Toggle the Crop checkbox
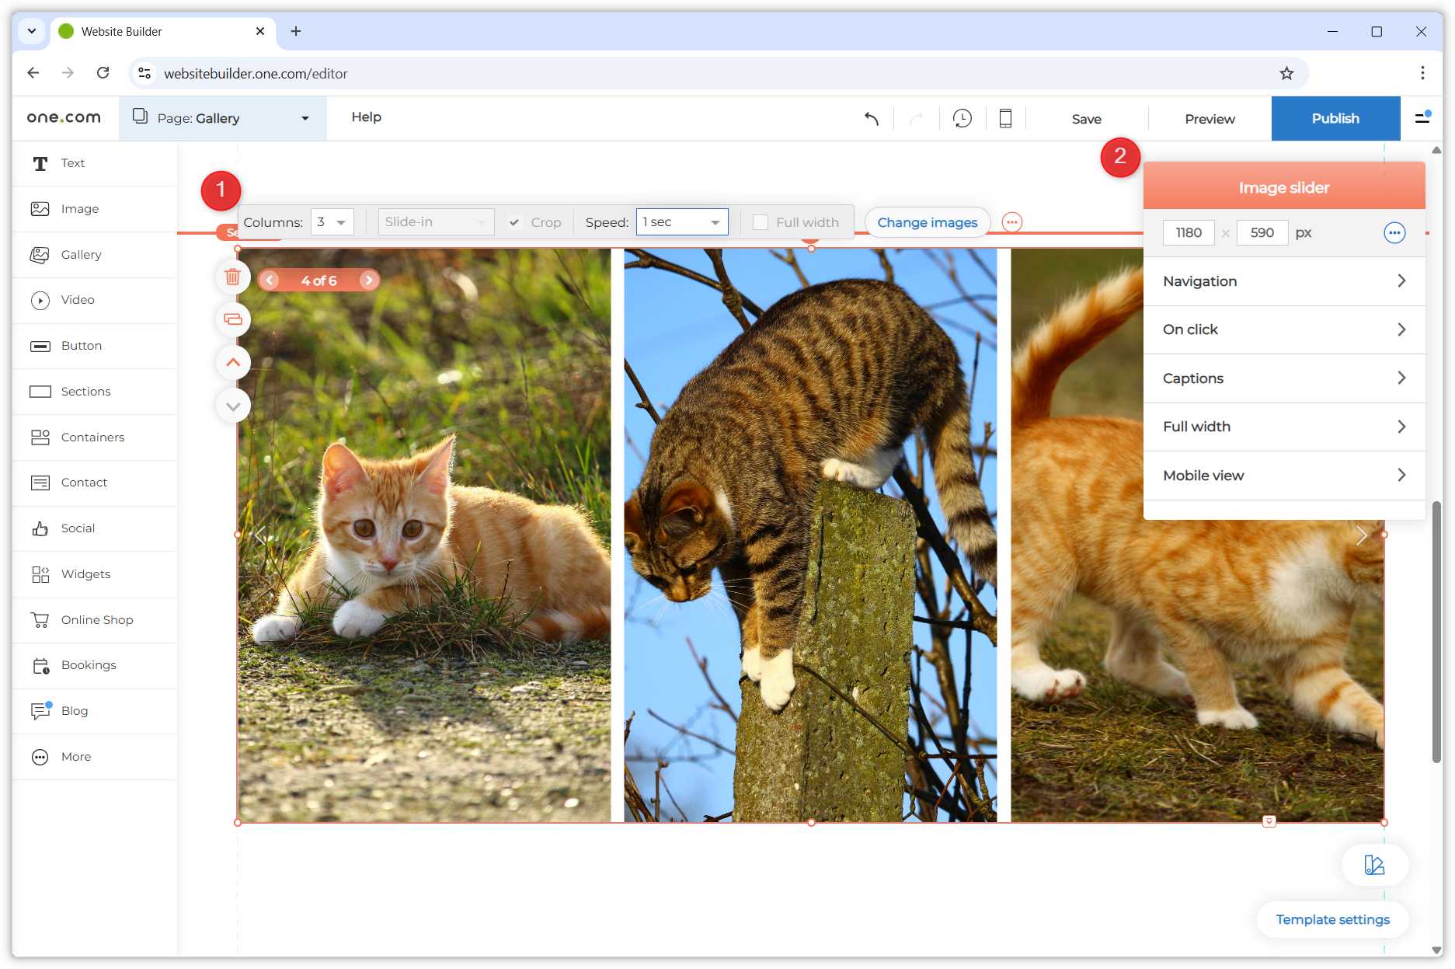Viewport: 1455px width, 969px height. click(x=514, y=222)
